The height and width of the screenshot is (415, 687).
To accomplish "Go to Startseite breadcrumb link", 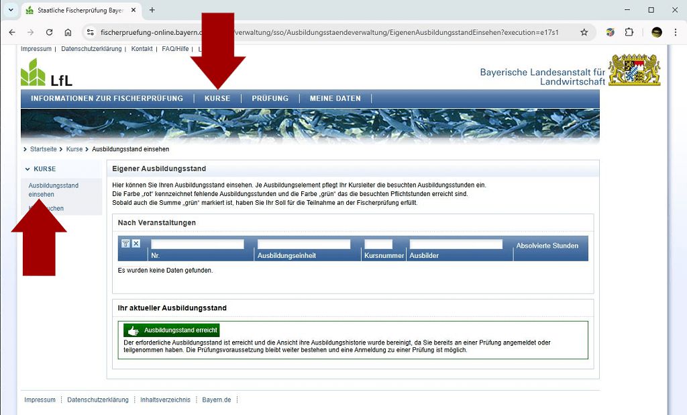I will pyautogui.click(x=43, y=149).
